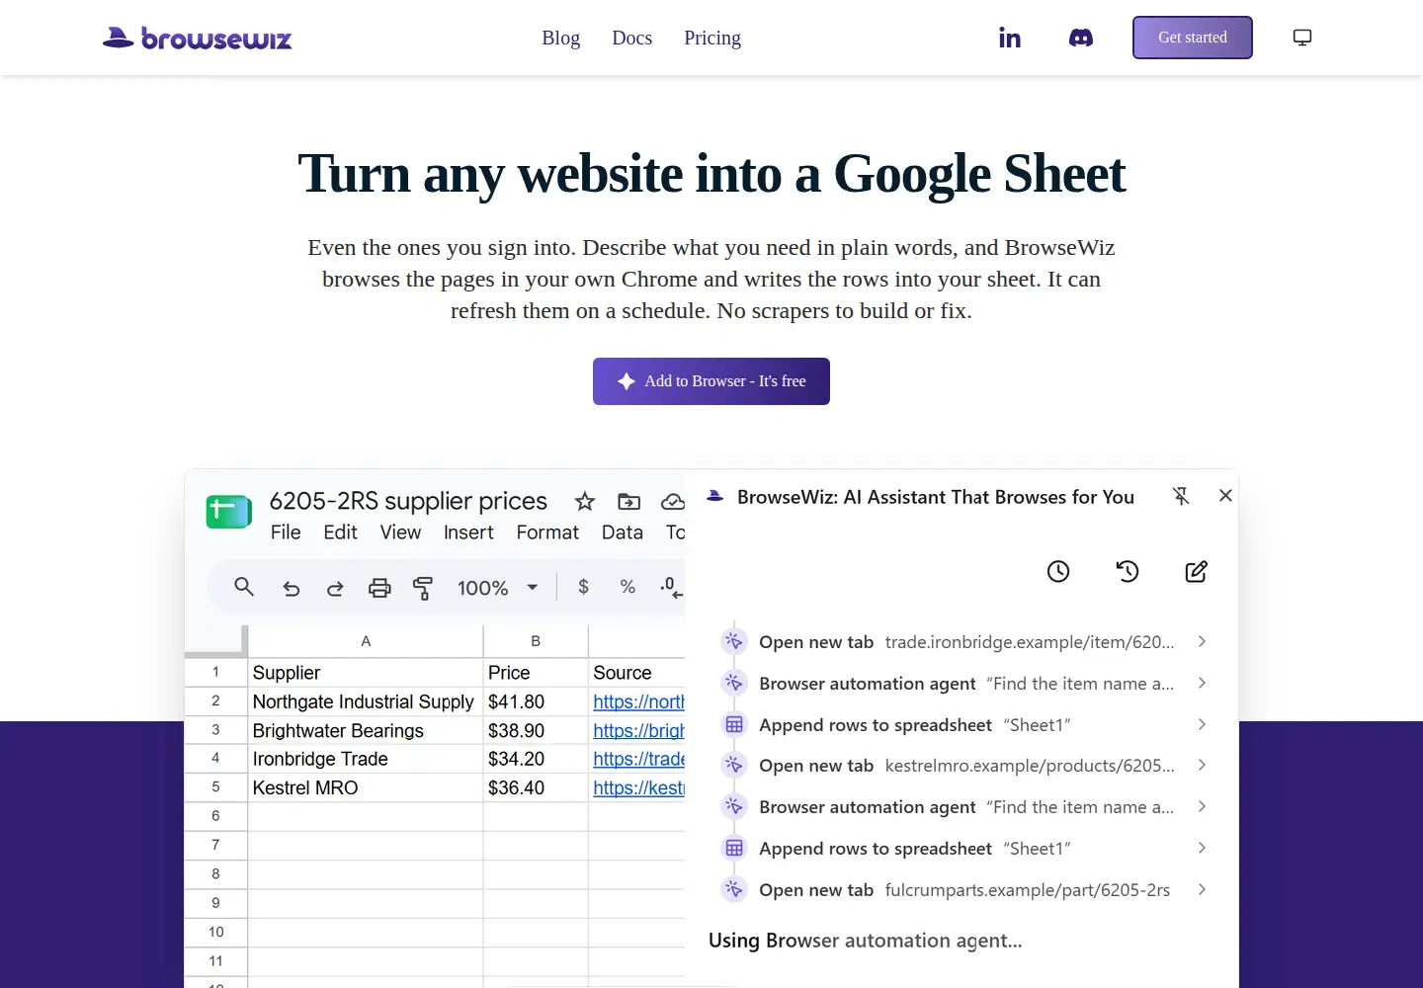Apply currency format with the dollar icon
1423x988 pixels.
(584, 587)
